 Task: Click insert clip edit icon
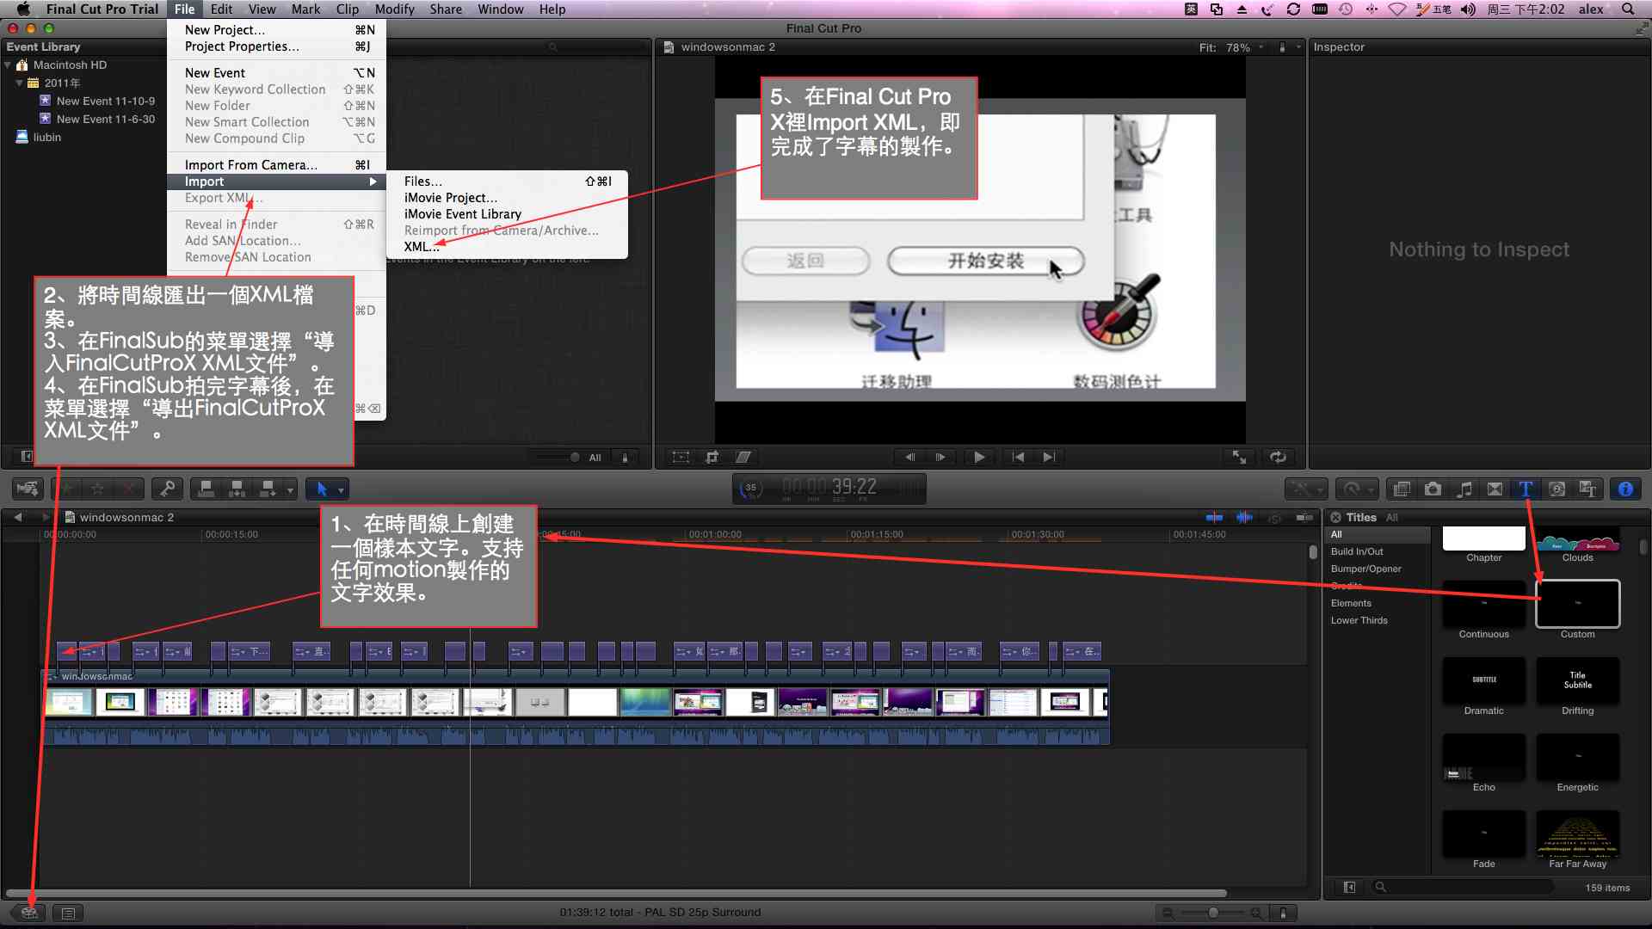(x=237, y=489)
